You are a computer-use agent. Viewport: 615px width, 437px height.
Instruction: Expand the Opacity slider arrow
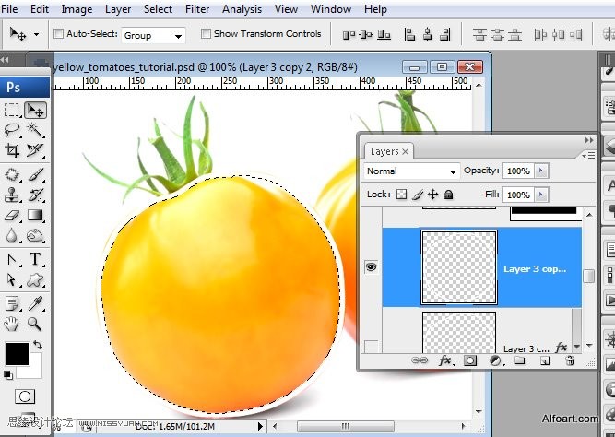(540, 171)
